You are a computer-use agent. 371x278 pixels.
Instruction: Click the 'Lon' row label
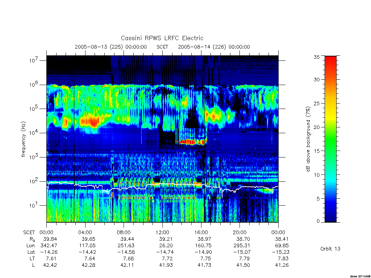(x=30, y=246)
